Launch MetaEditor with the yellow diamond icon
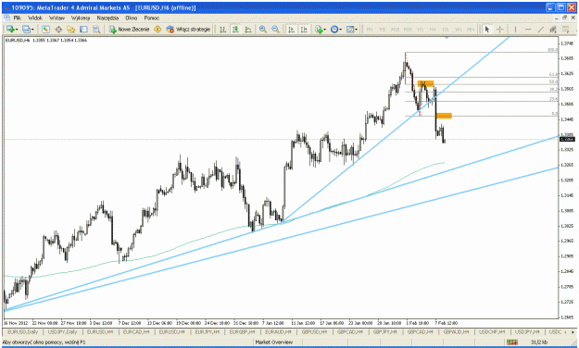The image size is (579, 348). pyautogui.click(x=157, y=29)
